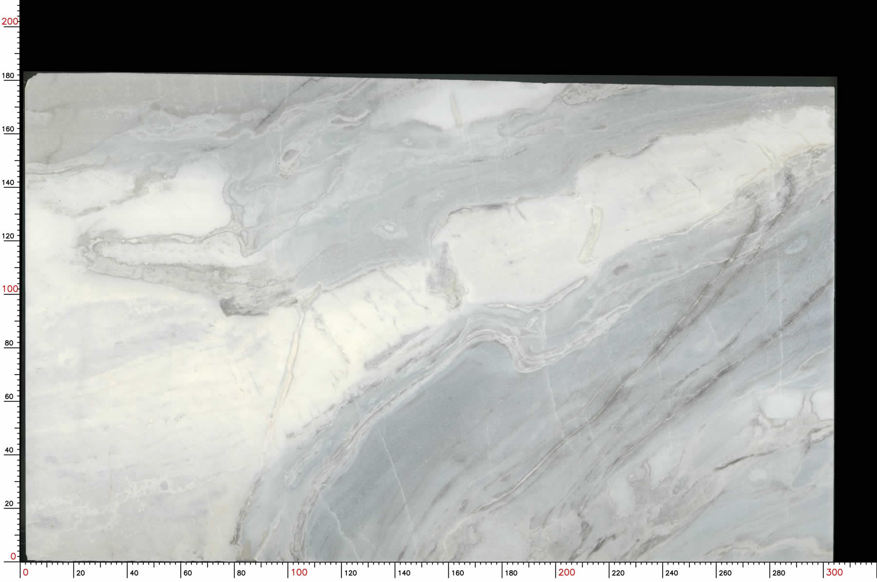Click the red 0 on the vertical ruler
Image resolution: width=877 pixels, height=582 pixels.
tap(13, 556)
